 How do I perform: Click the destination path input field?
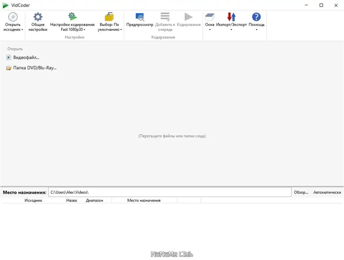point(170,192)
